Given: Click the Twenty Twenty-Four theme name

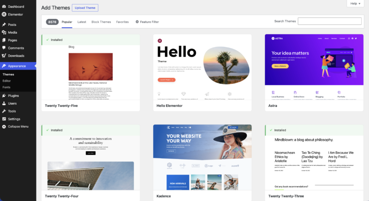Looking at the screenshot, I should pyautogui.click(x=61, y=196).
